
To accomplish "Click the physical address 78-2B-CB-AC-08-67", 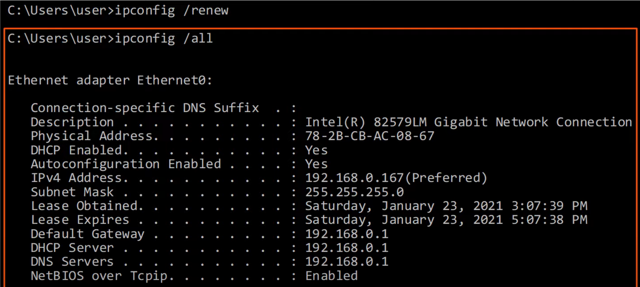I will pyautogui.click(x=369, y=136).
